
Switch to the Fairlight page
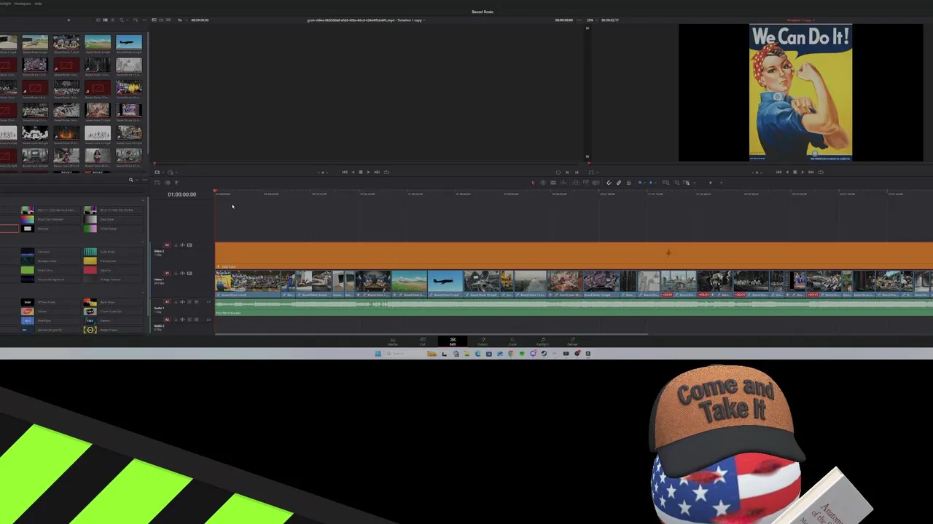(x=542, y=341)
